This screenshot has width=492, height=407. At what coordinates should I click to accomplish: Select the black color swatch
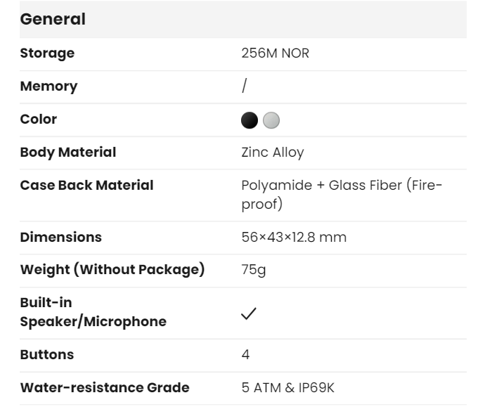pos(250,119)
